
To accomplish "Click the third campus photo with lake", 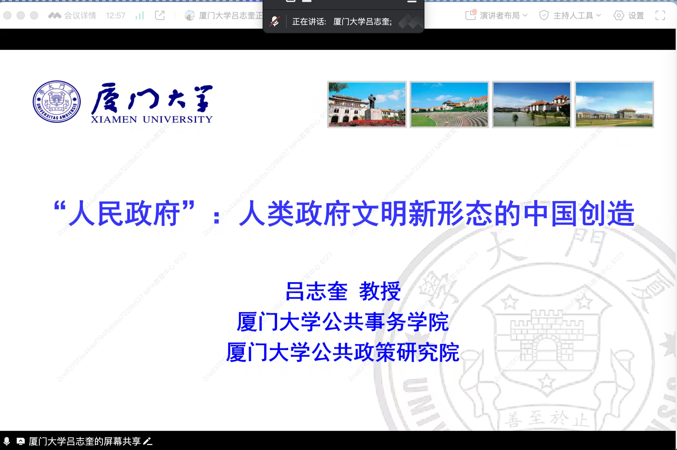I will click(x=532, y=104).
